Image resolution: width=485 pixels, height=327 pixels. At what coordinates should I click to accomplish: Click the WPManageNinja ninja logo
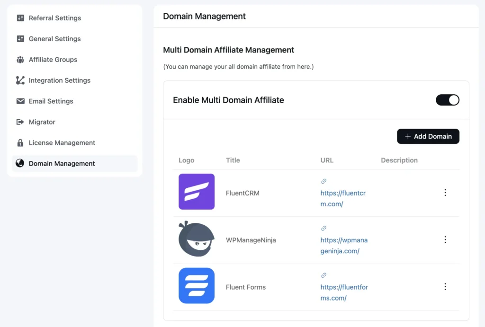pos(197,239)
